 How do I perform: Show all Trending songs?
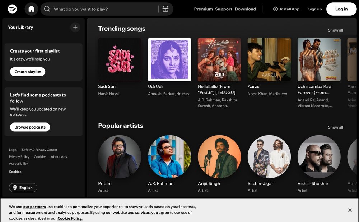pos(335,30)
